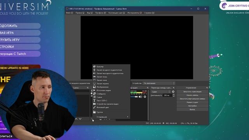Add a Захват игры gamepad source
The image size is (249, 140).
point(111,77)
